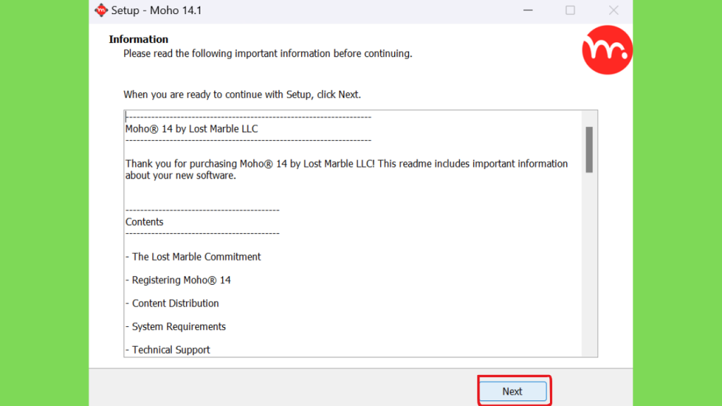722x406 pixels.
Task: Click the 'Registering Moho® 14' line
Action: click(178, 281)
